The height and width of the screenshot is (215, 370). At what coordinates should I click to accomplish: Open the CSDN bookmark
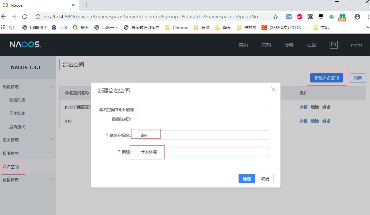point(285,28)
